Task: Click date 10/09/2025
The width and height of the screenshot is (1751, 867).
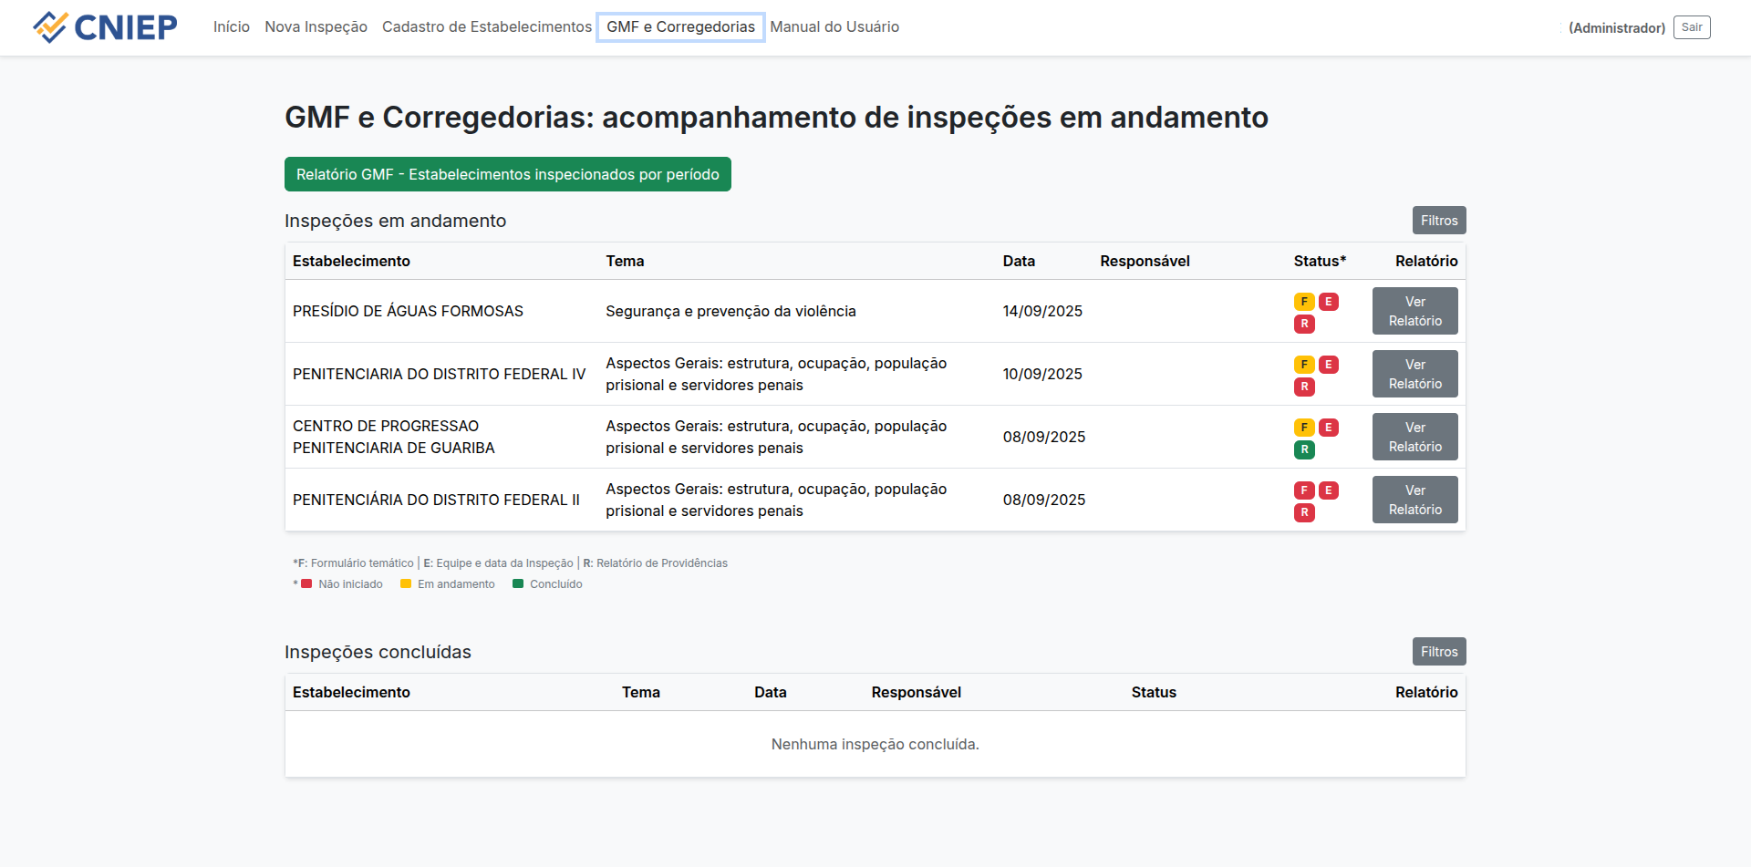Action: (1042, 374)
